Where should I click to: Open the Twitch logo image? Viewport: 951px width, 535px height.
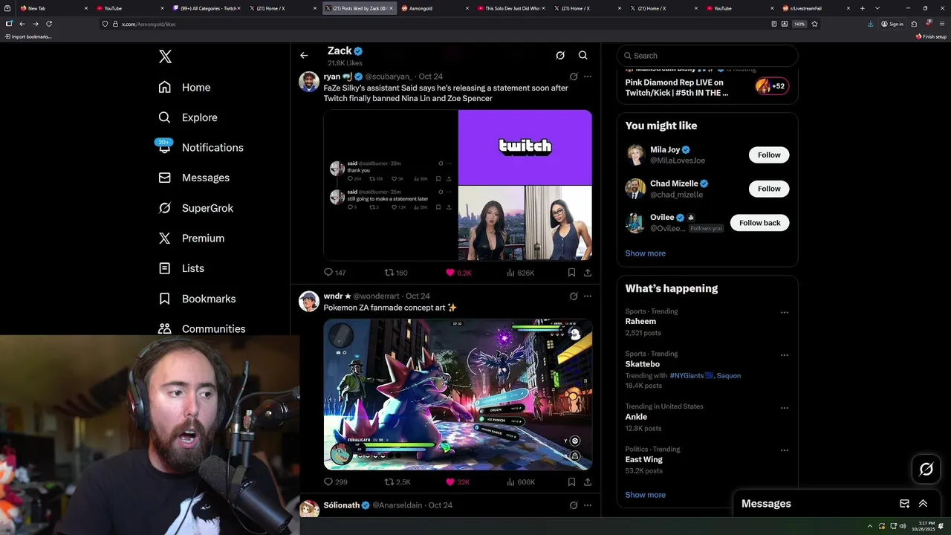(x=525, y=147)
